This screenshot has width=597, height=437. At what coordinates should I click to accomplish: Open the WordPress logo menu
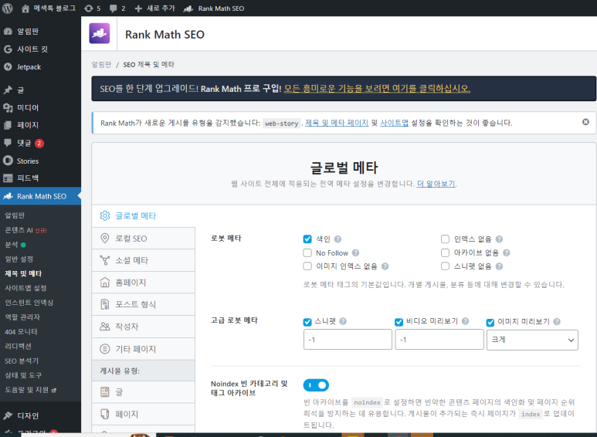pos(8,8)
